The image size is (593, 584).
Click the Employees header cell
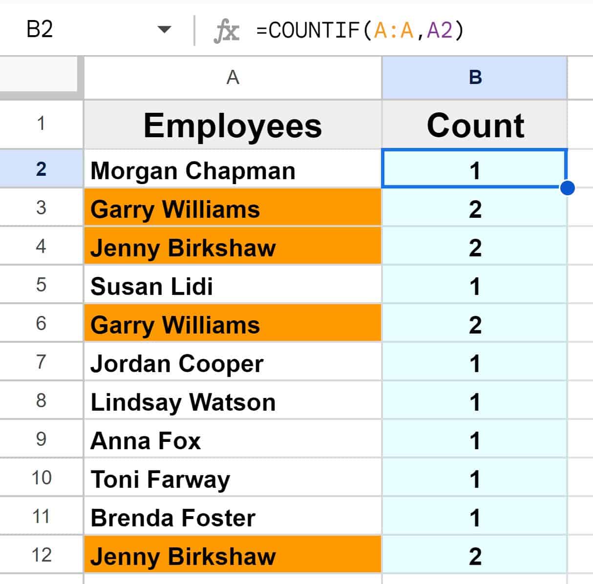[232, 125]
